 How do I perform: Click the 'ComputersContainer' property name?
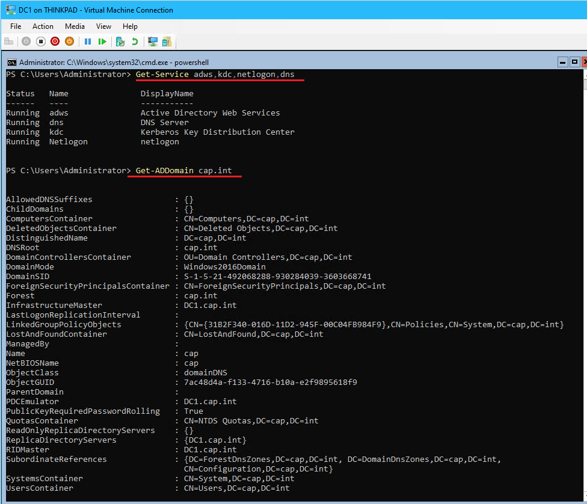tap(49, 219)
